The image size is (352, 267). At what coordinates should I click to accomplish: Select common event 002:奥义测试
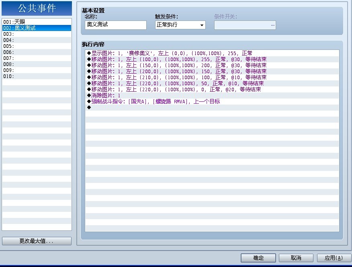[x=37, y=28]
